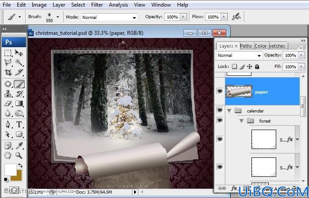Open the Layers panel options menu
This screenshot has height=198, width=309.
(303, 48)
